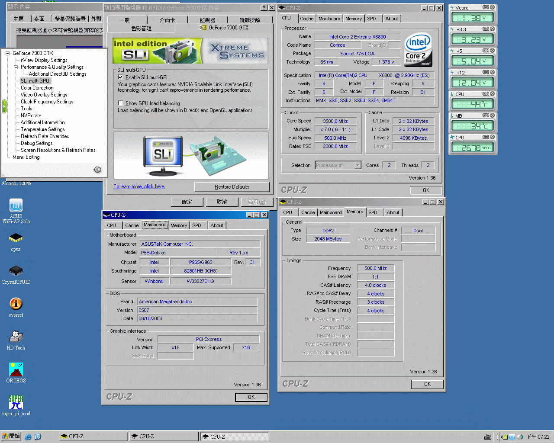Click the help question mark in NVIDIA dialog

point(264,8)
